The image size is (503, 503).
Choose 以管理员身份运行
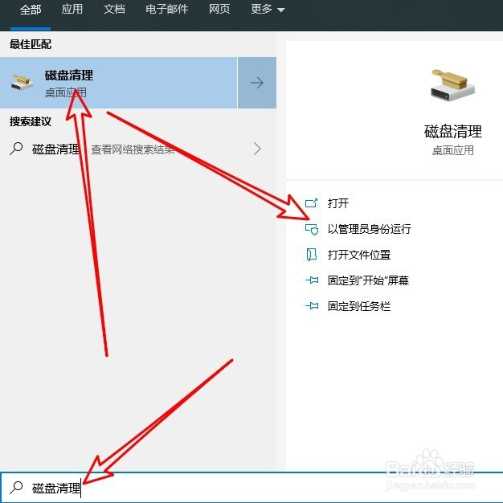point(370,229)
